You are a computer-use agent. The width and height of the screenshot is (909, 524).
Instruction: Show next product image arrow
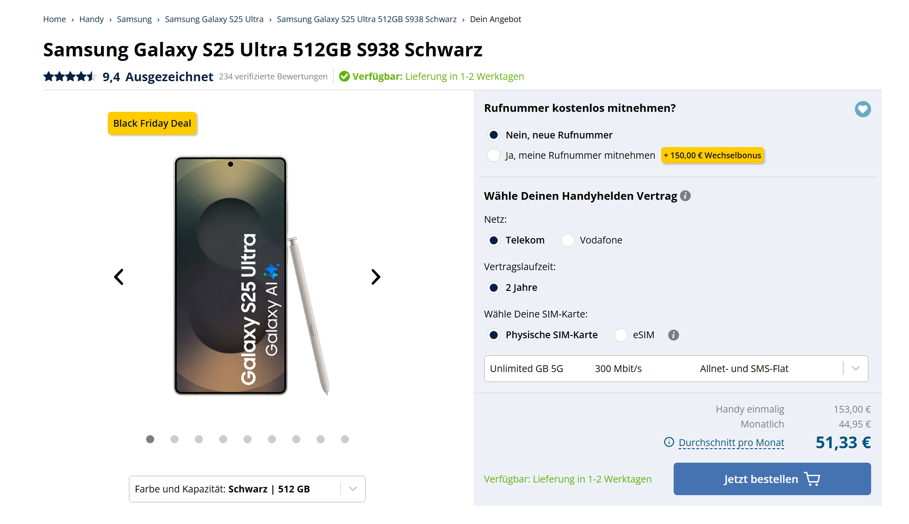coord(376,277)
